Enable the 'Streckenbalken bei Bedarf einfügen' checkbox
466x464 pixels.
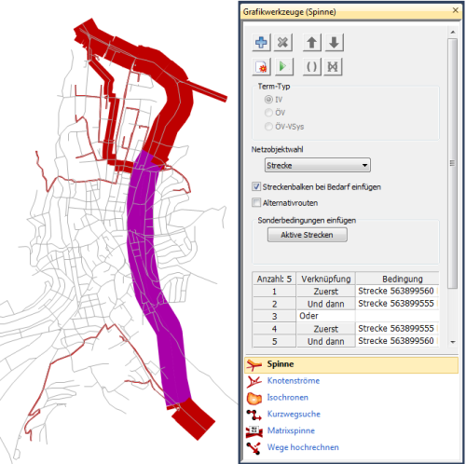click(256, 186)
